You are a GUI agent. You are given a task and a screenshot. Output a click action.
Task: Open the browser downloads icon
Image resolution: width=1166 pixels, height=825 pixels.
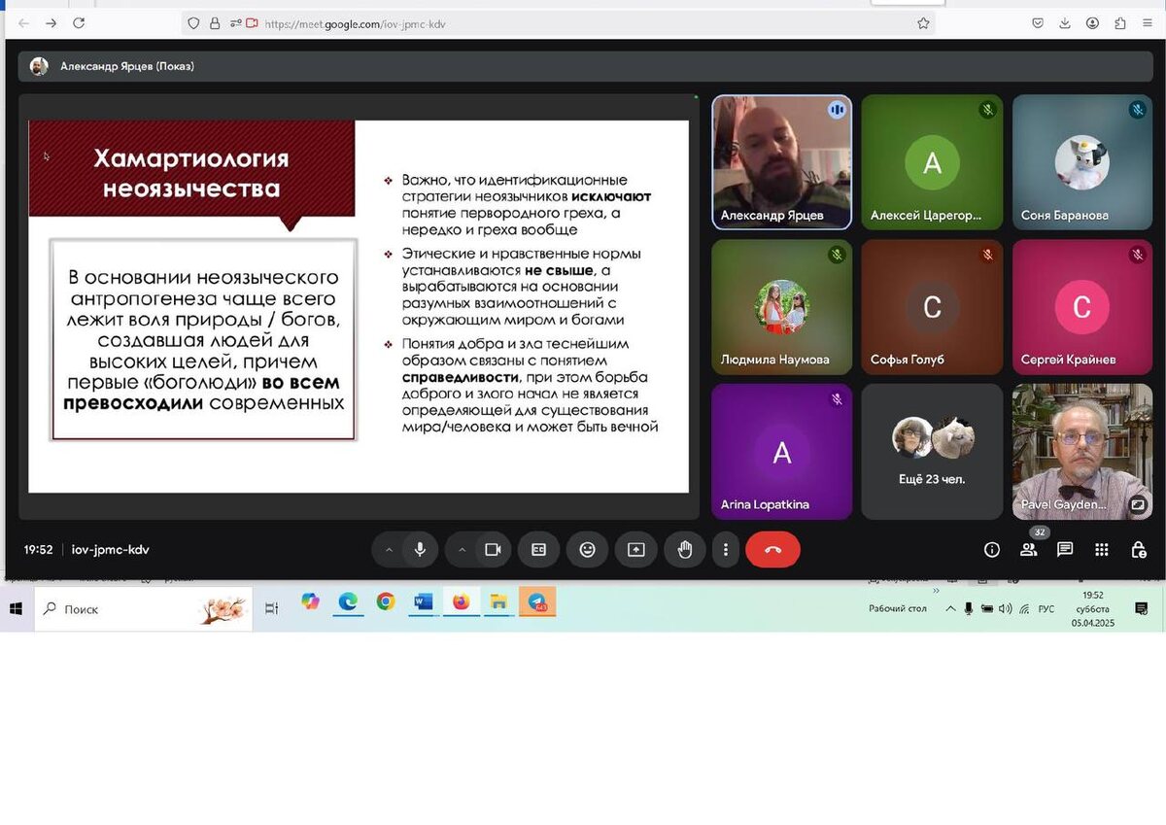click(x=1065, y=23)
